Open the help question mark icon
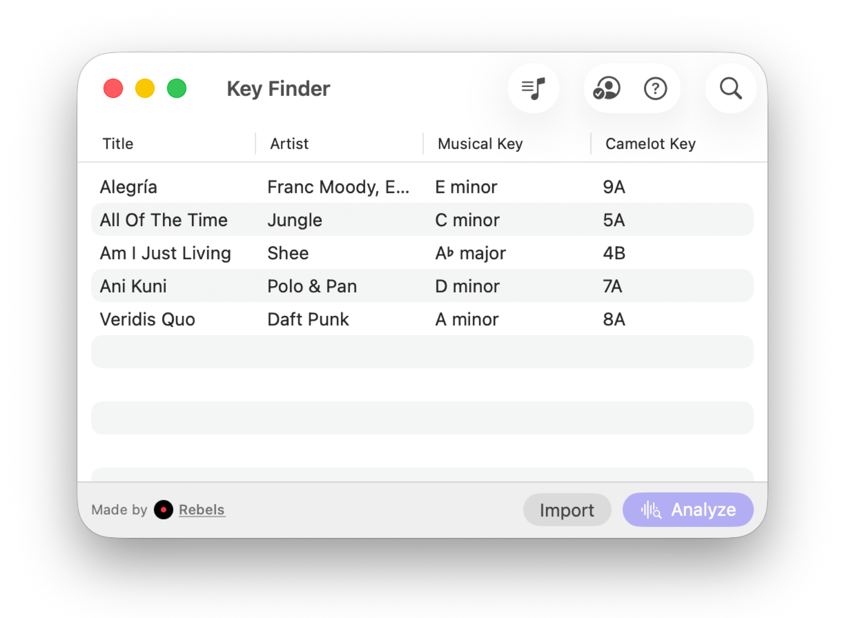845x618 pixels. (x=655, y=89)
